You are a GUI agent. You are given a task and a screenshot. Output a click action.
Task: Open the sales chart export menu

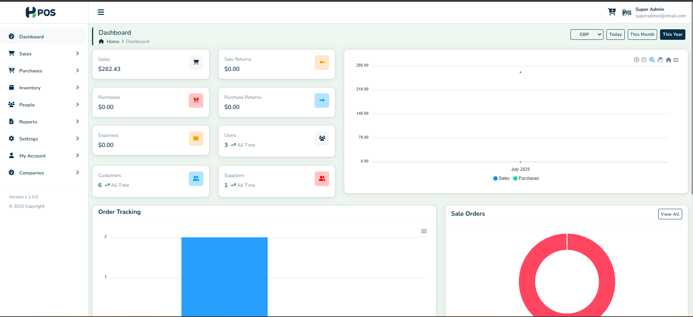click(676, 60)
